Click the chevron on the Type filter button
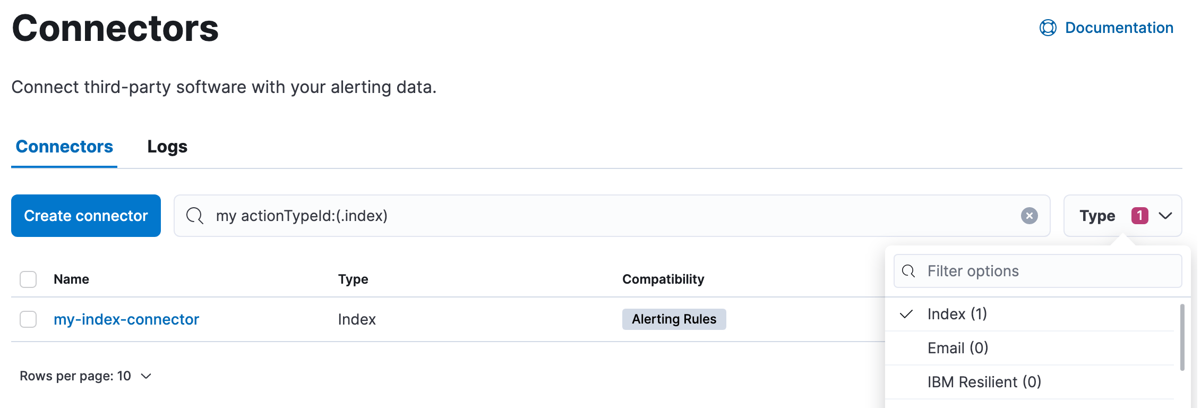Viewport: 1201px width, 408px height. 1166,216
